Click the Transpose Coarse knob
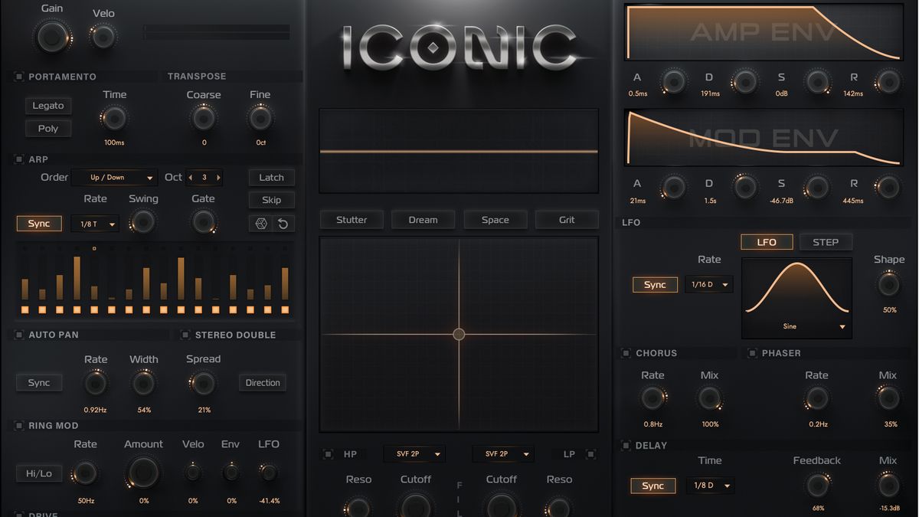This screenshot has width=919, height=517. (204, 119)
